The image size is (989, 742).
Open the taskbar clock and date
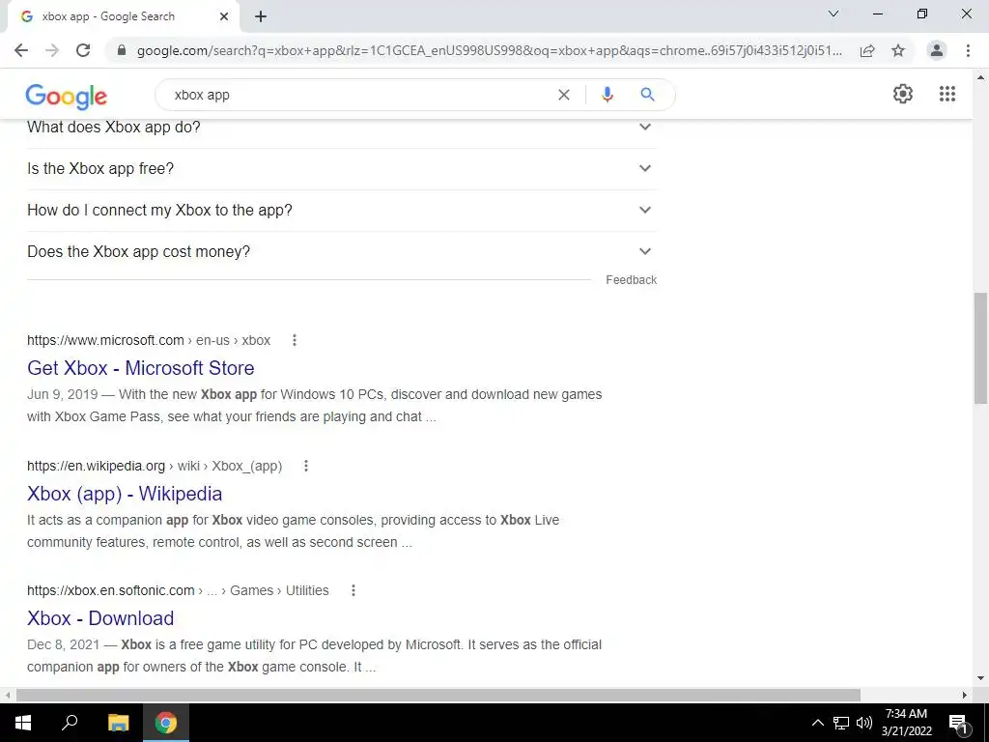point(906,723)
